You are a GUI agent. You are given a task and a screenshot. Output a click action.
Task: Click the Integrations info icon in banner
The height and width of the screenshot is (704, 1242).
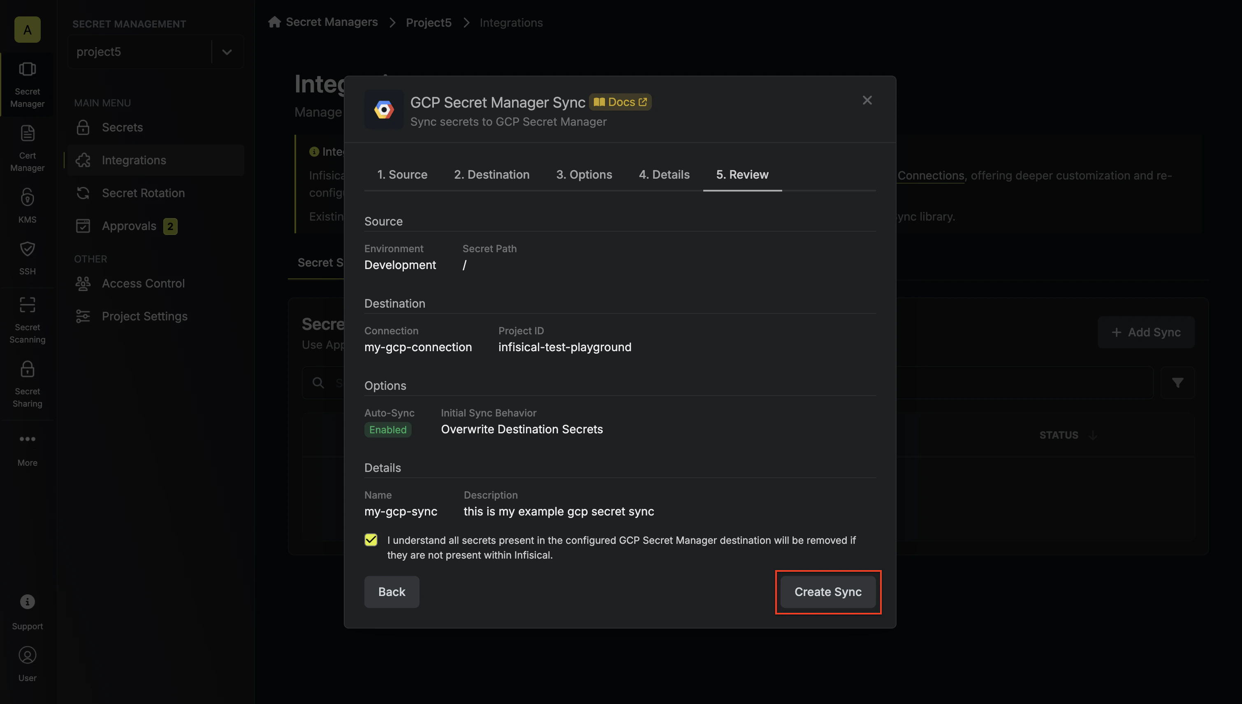[x=314, y=151]
